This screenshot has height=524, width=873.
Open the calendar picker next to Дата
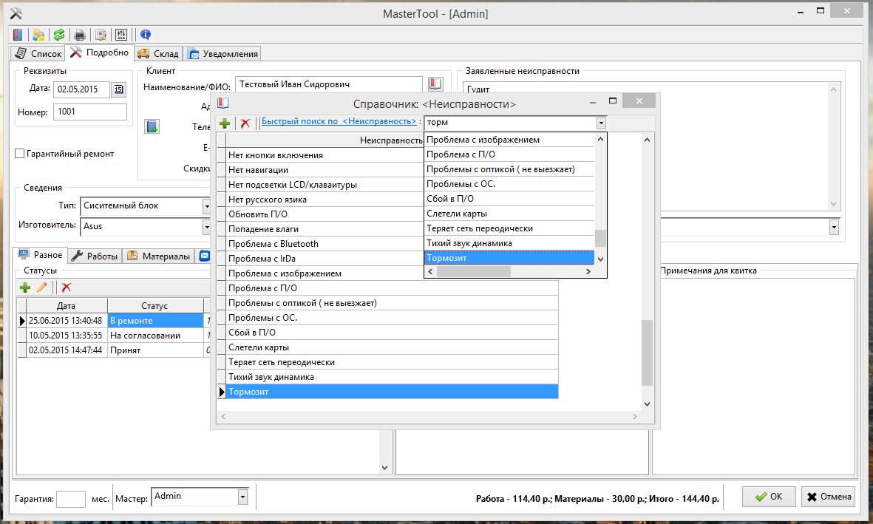[118, 89]
